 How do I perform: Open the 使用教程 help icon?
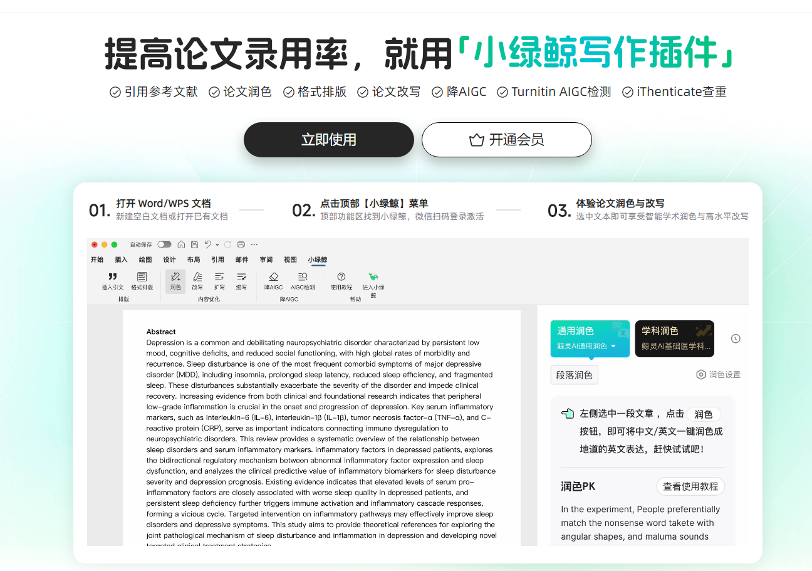tap(341, 276)
